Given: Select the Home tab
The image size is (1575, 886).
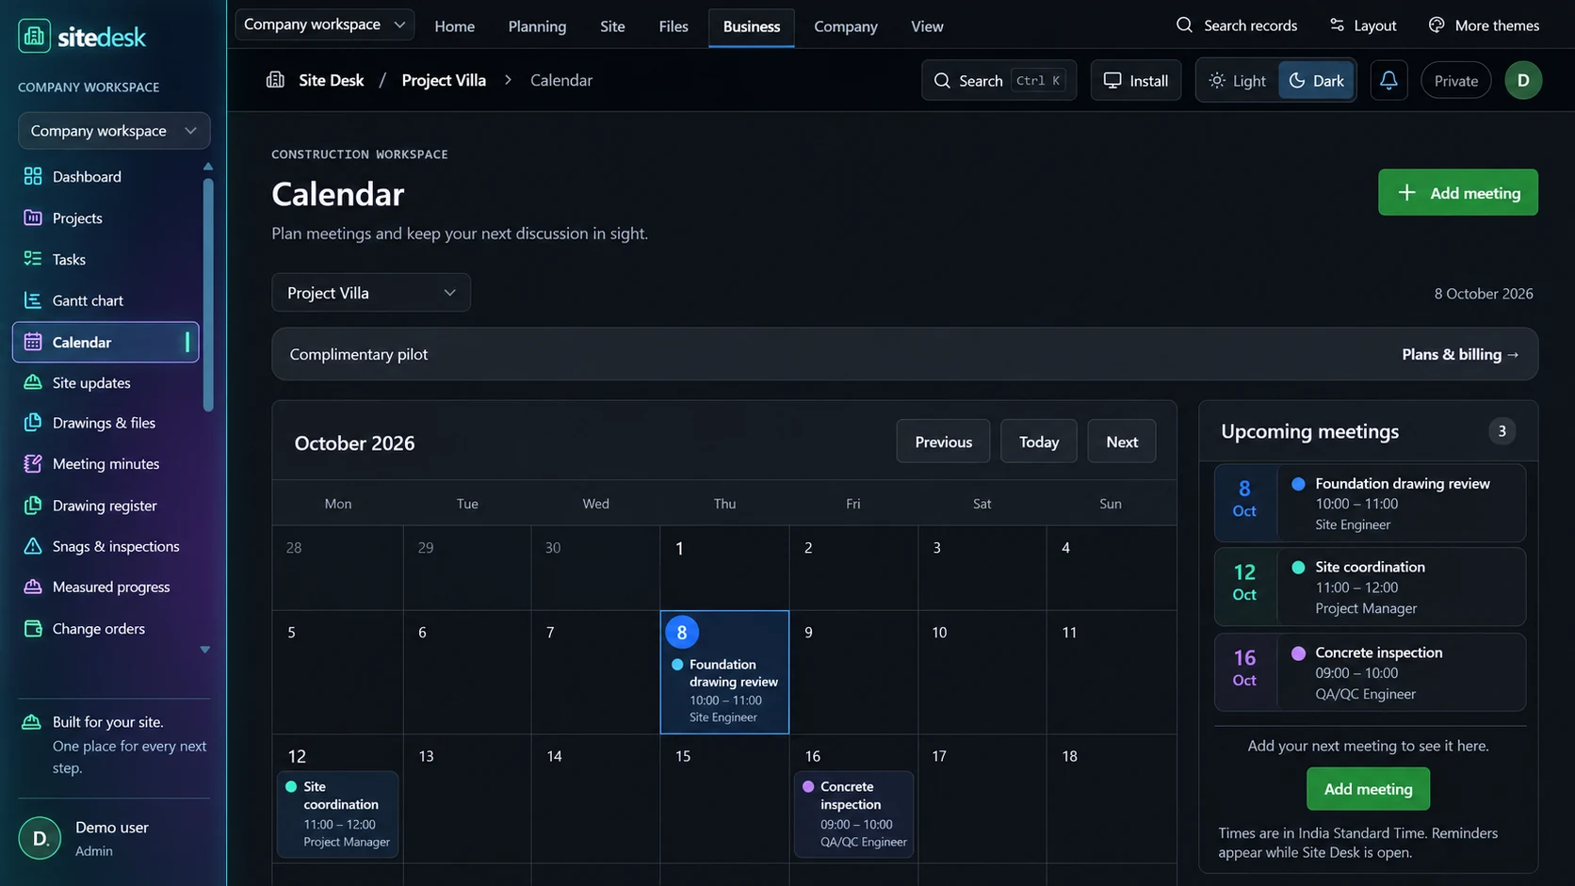Looking at the screenshot, I should 454,26.
